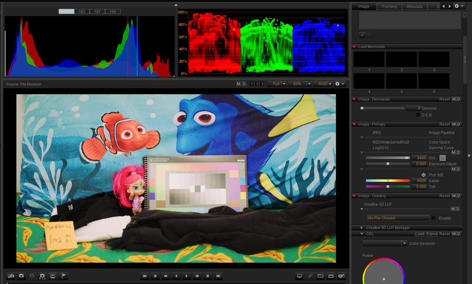Reset the Image: Primary settings

[x=445, y=124]
